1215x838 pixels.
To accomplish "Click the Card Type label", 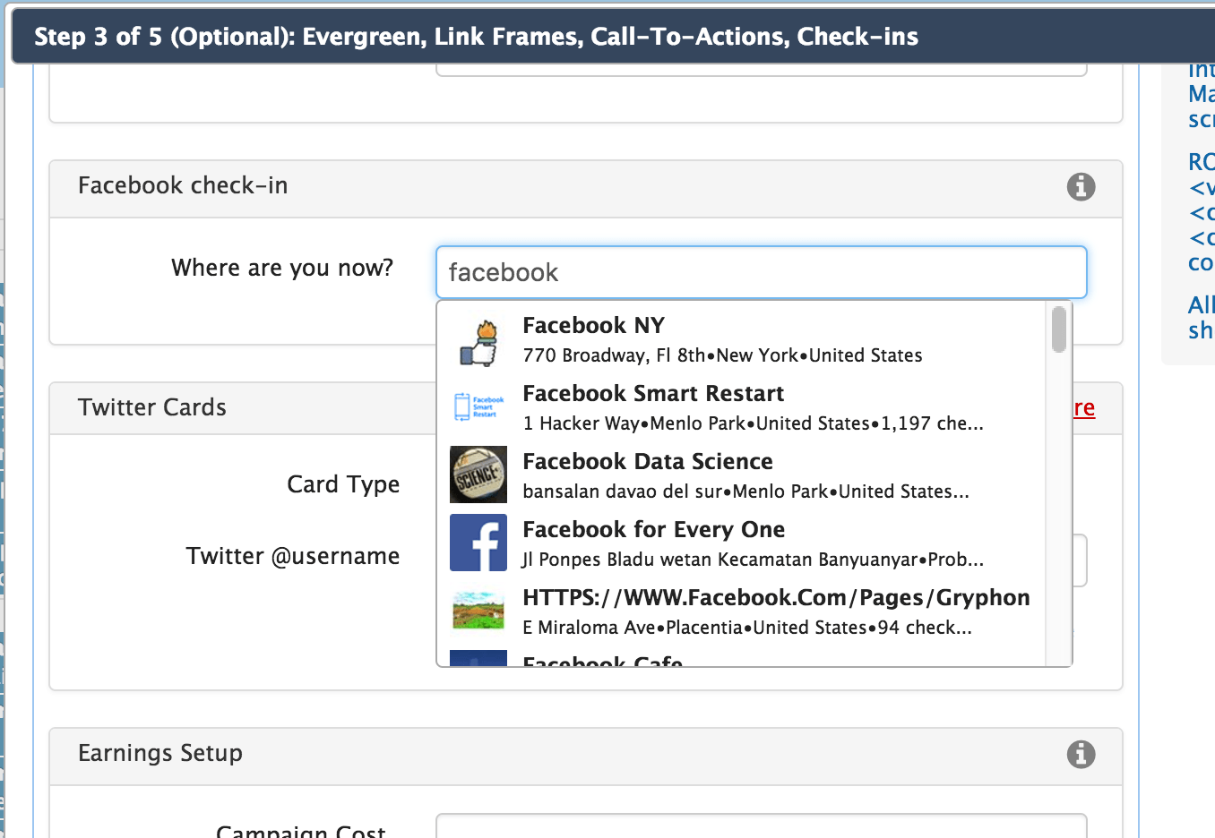I will pos(343,484).
